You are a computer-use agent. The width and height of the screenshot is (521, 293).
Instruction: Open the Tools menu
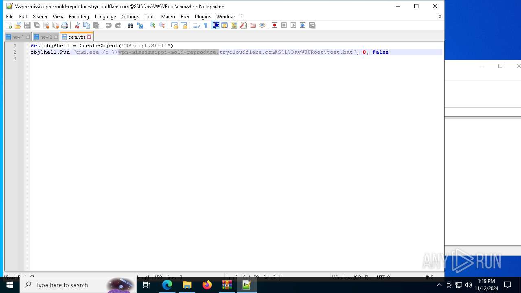tap(150, 17)
